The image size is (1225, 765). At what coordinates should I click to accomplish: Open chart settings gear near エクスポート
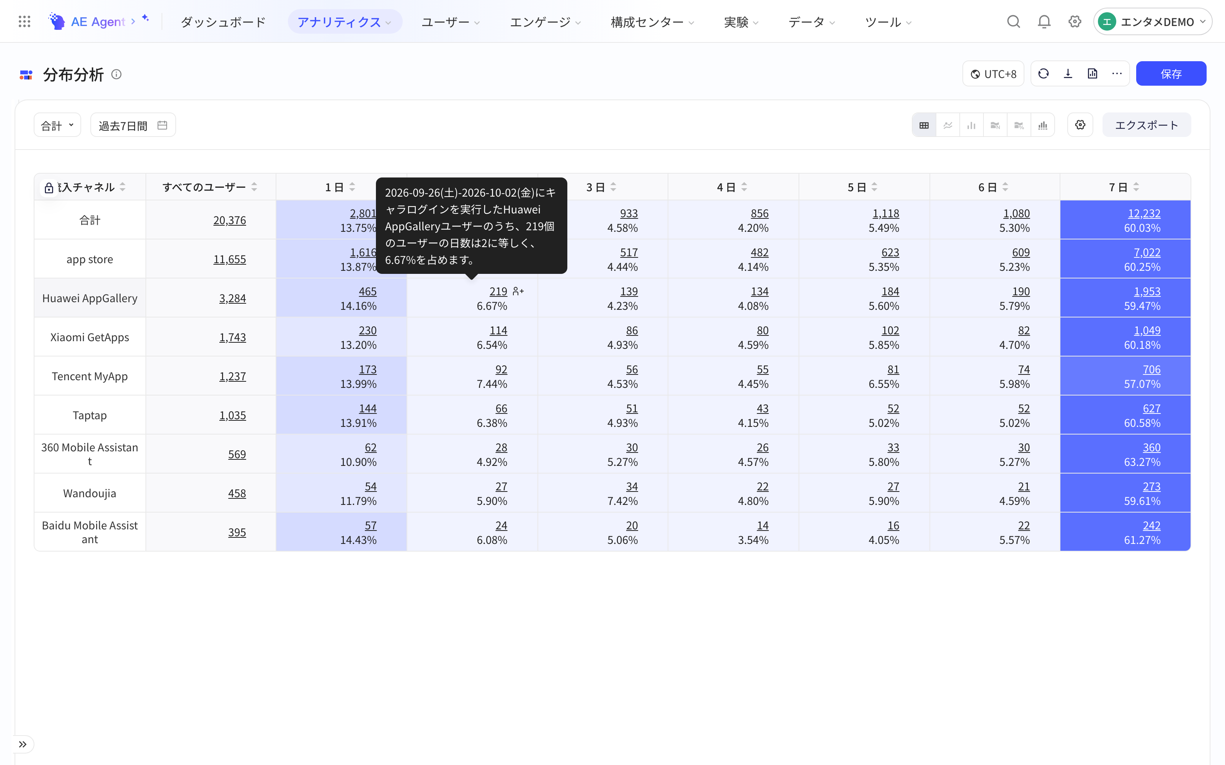click(x=1080, y=125)
